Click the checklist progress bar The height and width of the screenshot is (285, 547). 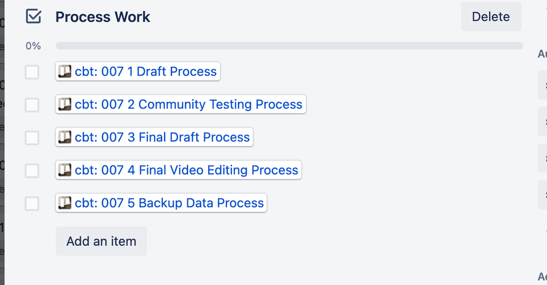pyautogui.click(x=289, y=45)
